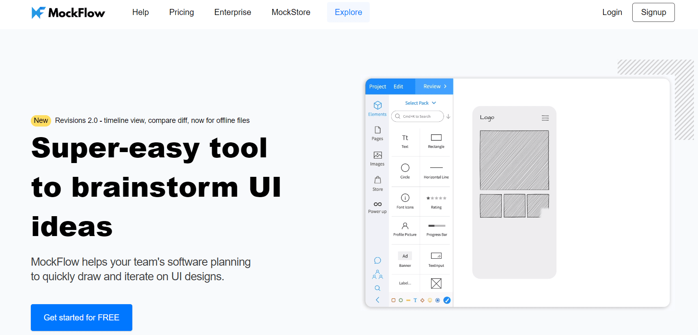Click the yellow New badge
The width and height of the screenshot is (698, 335).
(x=41, y=120)
